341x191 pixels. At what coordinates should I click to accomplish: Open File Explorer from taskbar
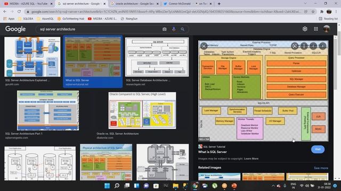(x=175, y=186)
